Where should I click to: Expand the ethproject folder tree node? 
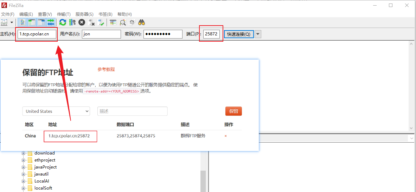pyautogui.click(x=23, y=160)
